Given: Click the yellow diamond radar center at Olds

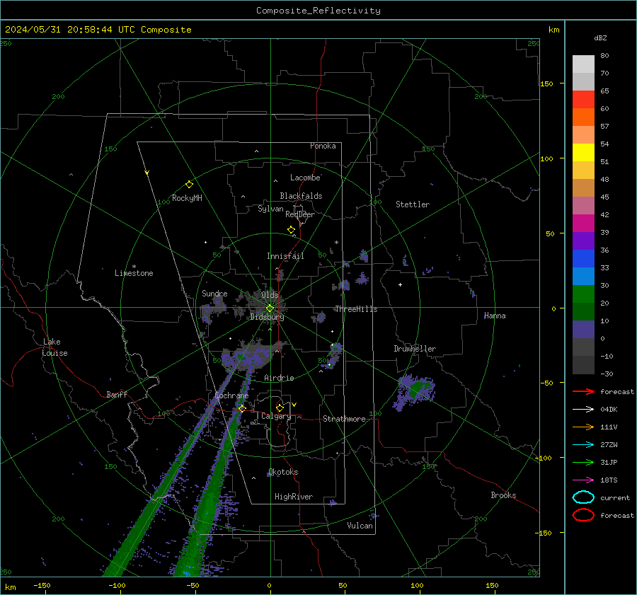Looking at the screenshot, I should [270, 308].
